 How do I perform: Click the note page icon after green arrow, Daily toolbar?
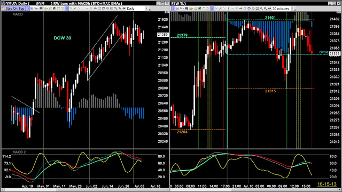click(x=99, y=9)
